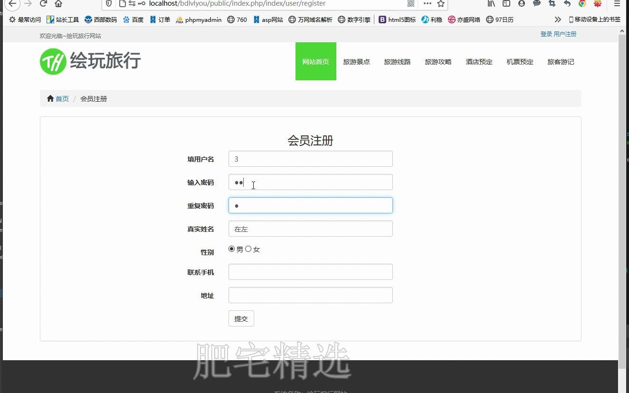
Task: Toggle the sidebar view icon
Action: pos(506,3)
